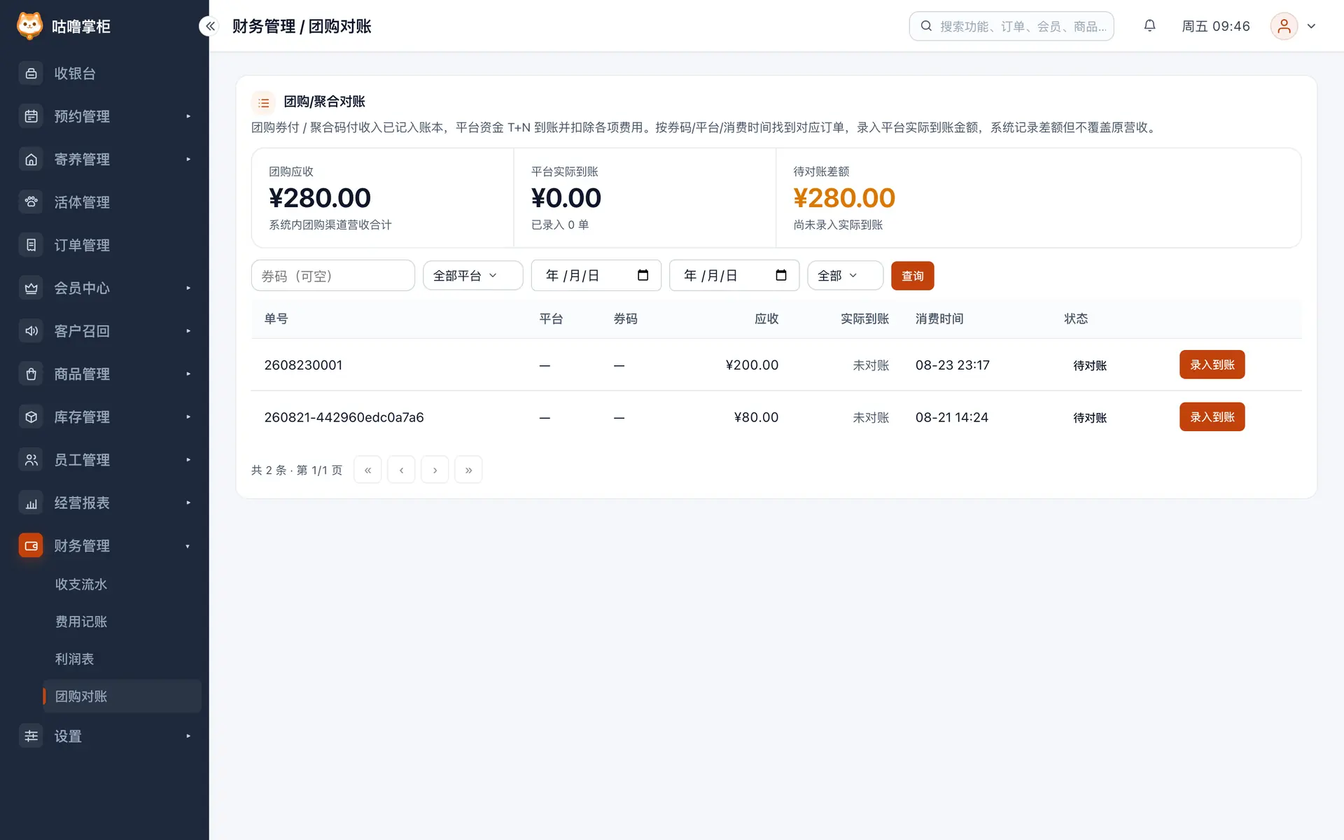Click the ¥280.00 待对账差额 amount
The image size is (1344, 840).
(x=844, y=198)
